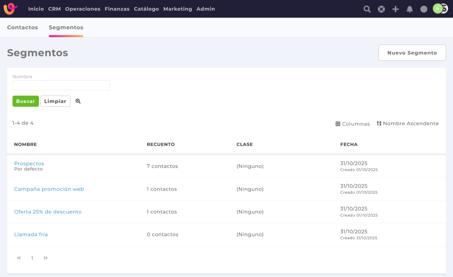Image resolution: width=453 pixels, height=277 pixels.
Task: Click the gray circle status icon
Action: click(424, 9)
